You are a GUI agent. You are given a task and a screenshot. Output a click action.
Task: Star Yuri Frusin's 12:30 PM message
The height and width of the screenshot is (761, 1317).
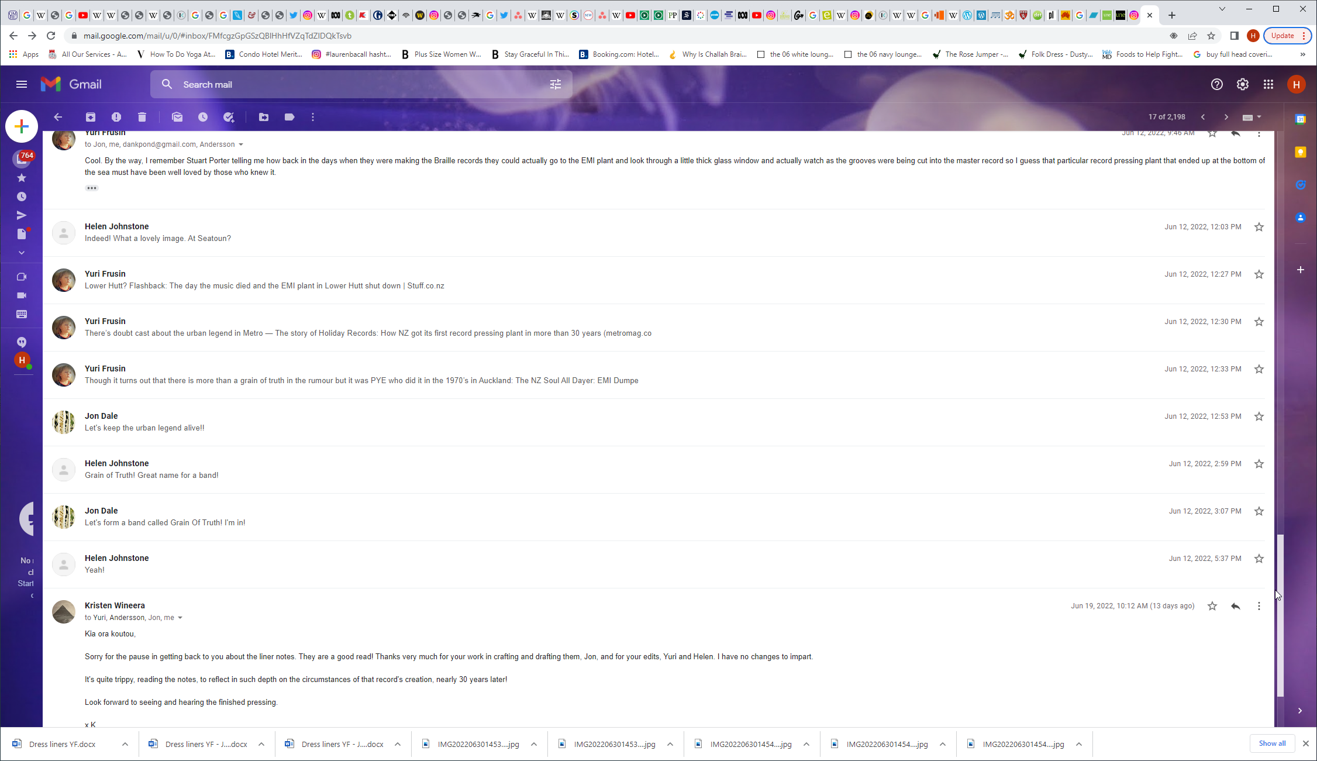1259,322
